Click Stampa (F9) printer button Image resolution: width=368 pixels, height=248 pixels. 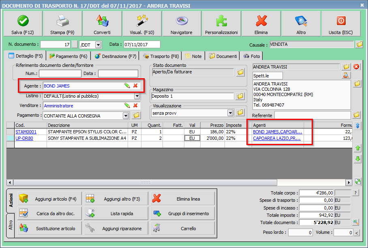(x=62, y=24)
